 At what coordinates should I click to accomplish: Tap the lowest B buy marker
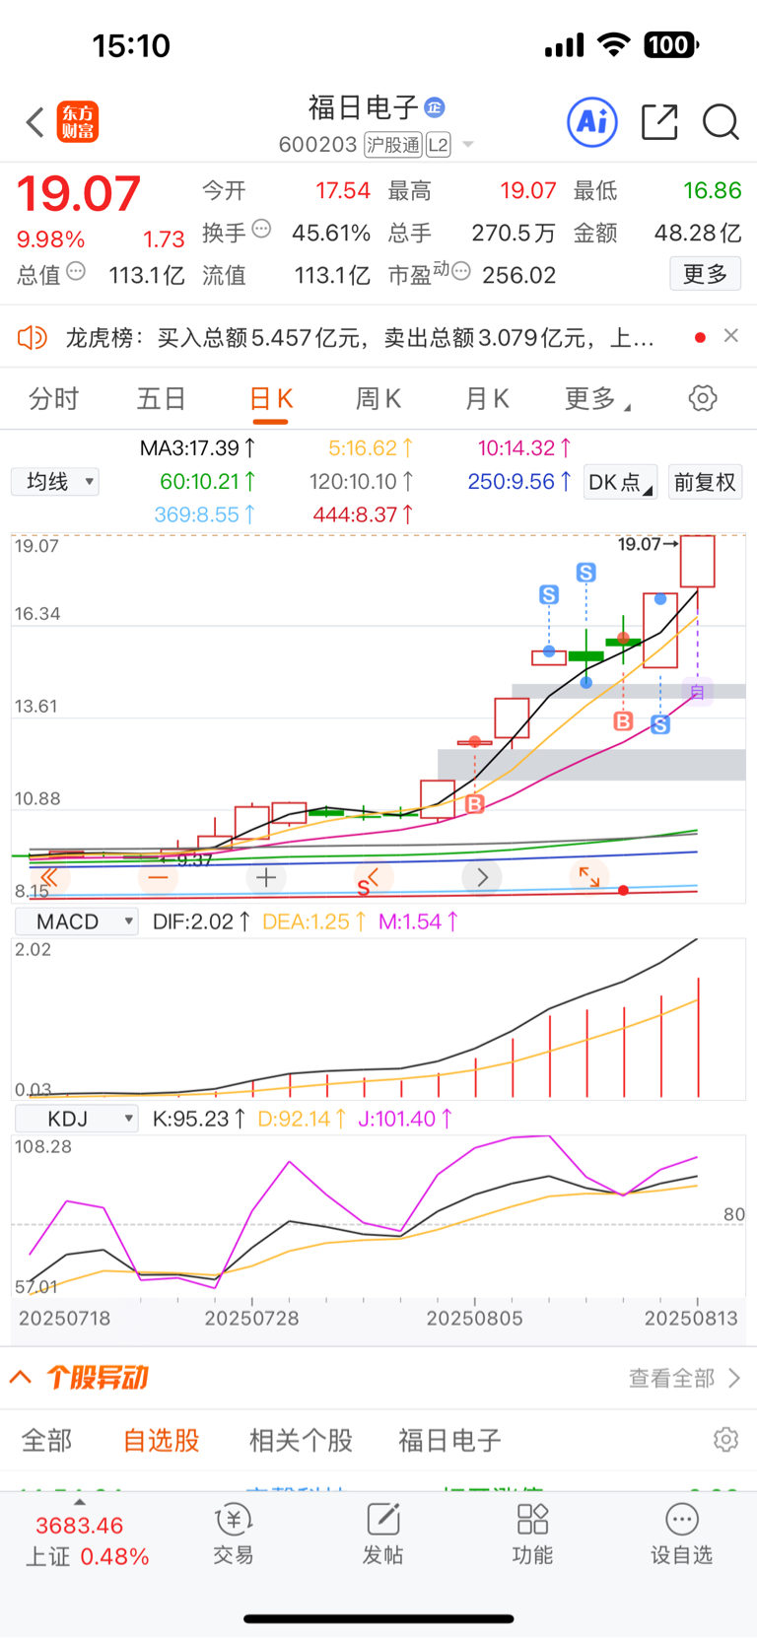pos(475,804)
